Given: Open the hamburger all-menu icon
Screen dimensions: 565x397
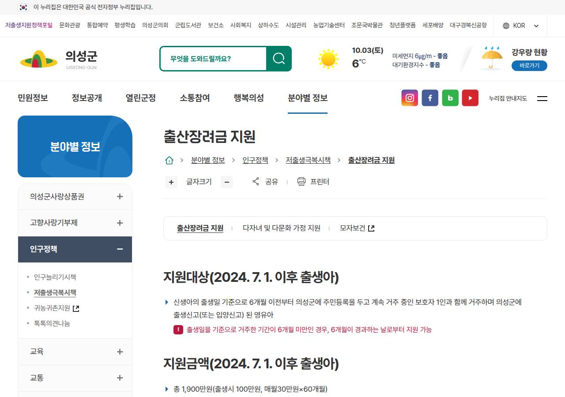Looking at the screenshot, I should coord(542,98).
